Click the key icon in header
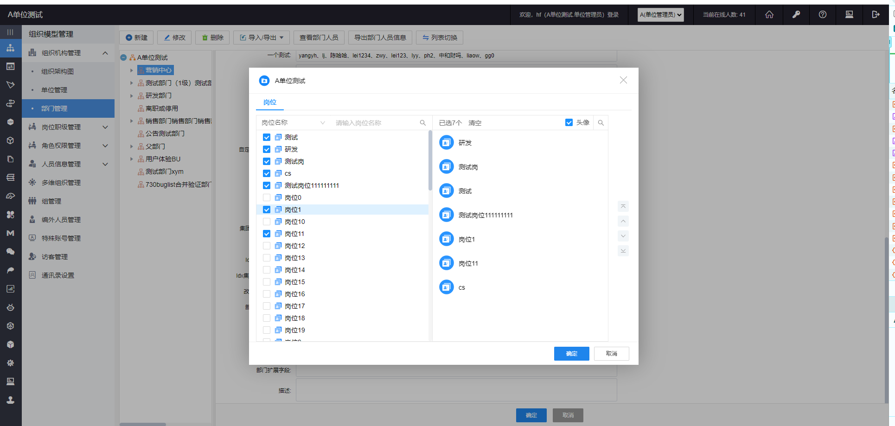895x426 pixels. coord(796,14)
